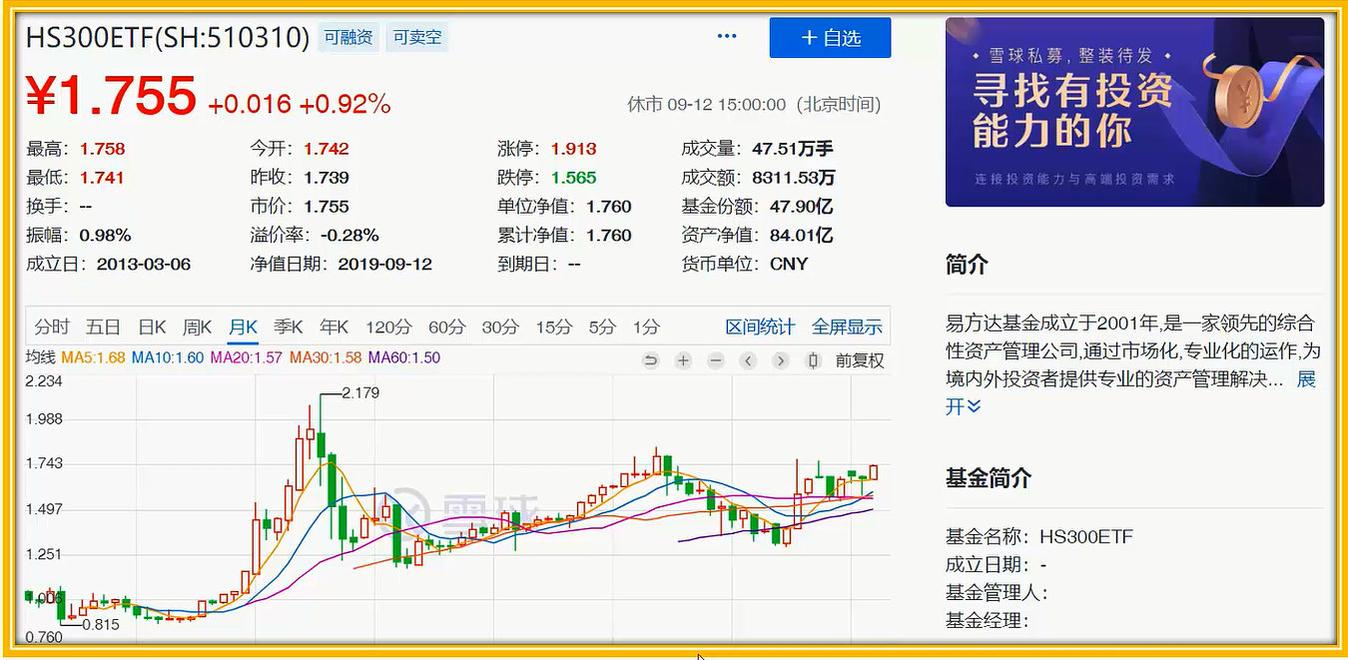
Task: Click the 最高 value 1.758
Action: click(103, 149)
